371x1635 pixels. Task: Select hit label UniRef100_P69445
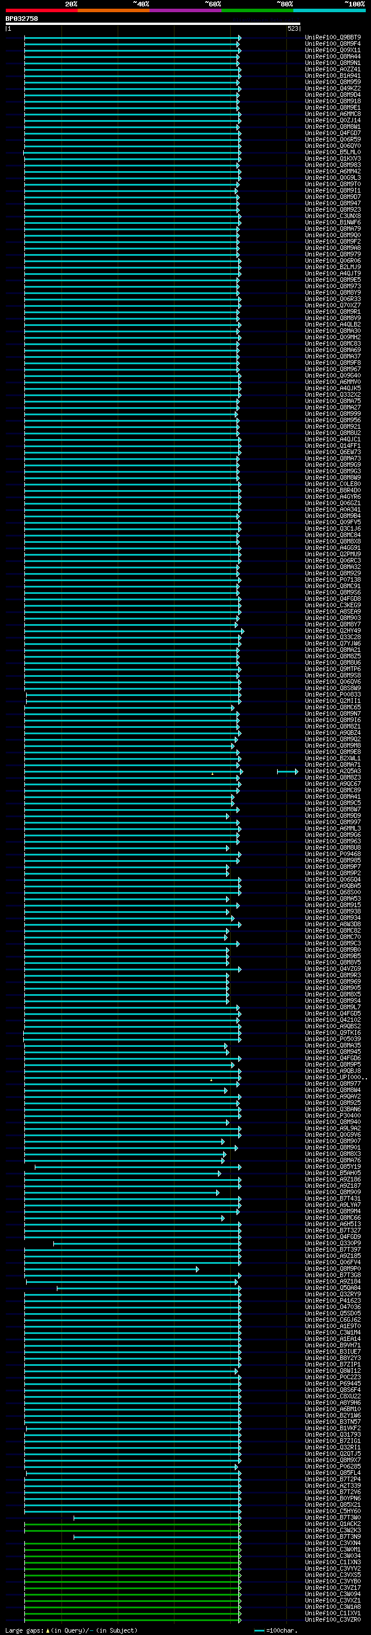(333, 1384)
